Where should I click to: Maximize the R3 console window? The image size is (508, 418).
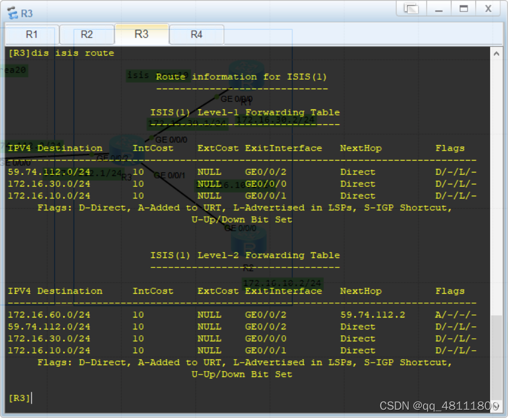463,9
